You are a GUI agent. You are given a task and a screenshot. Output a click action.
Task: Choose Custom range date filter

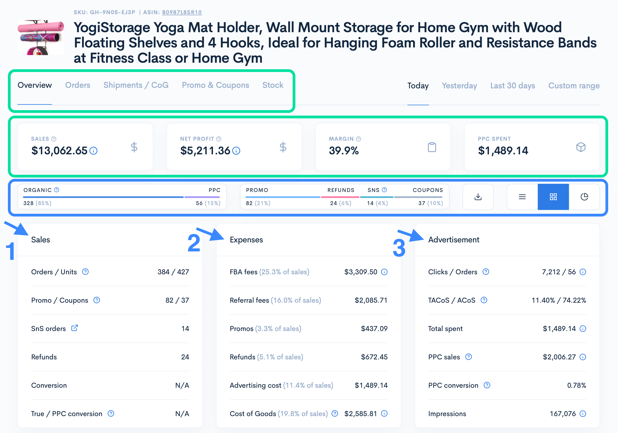click(574, 86)
